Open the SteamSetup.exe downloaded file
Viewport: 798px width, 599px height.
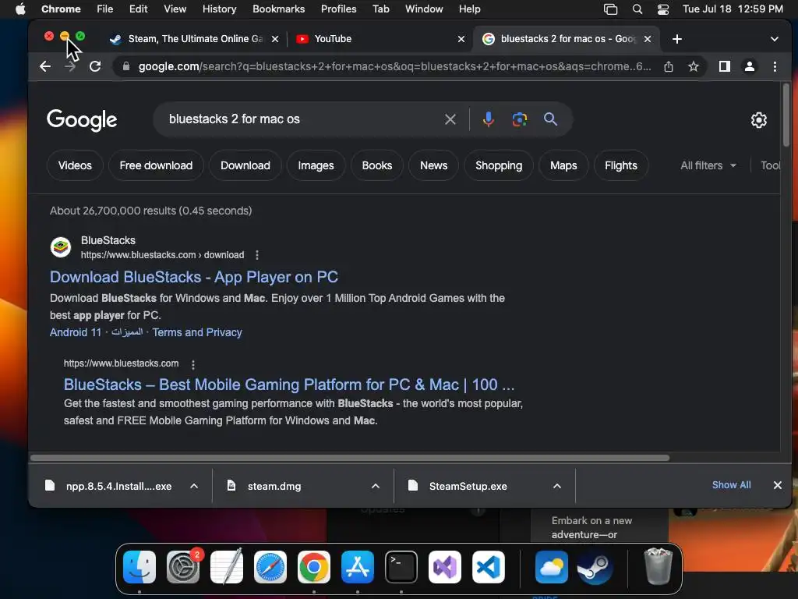click(468, 487)
